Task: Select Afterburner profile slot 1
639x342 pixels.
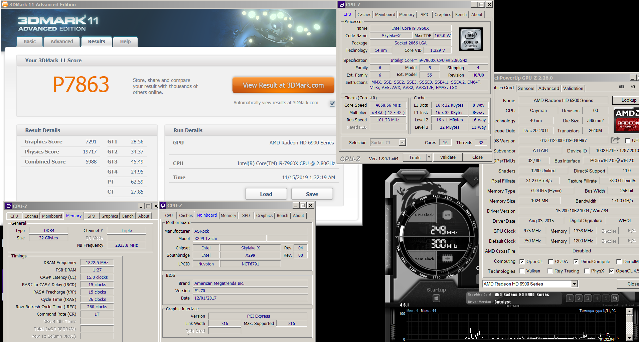Action: click(x=570, y=298)
